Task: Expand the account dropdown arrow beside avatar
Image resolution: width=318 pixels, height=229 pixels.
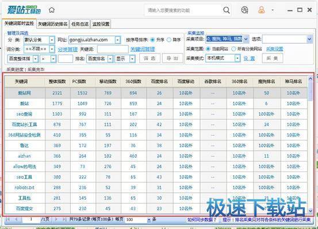Action: click(x=273, y=10)
